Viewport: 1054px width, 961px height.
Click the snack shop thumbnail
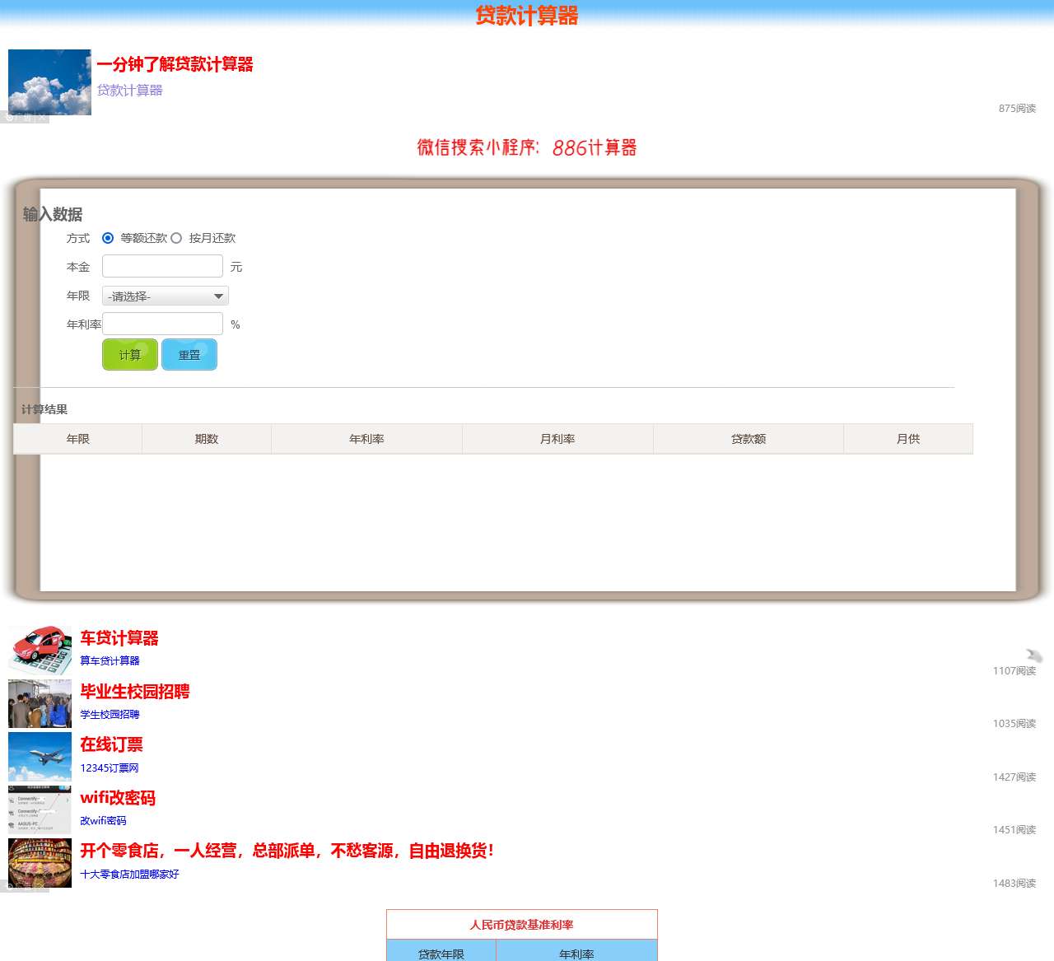point(40,863)
